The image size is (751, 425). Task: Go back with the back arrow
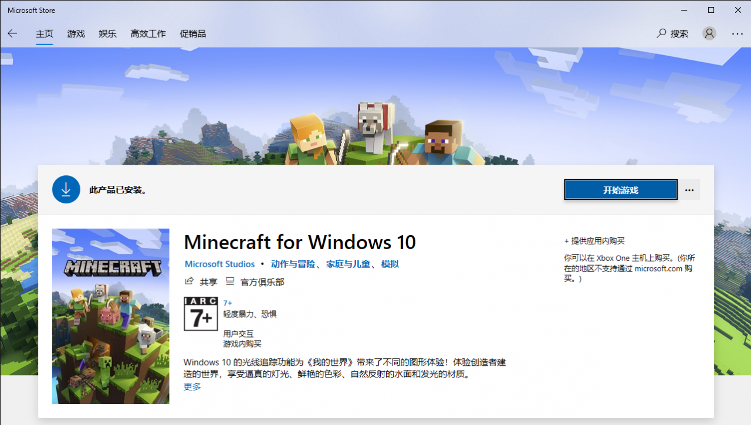pos(12,33)
